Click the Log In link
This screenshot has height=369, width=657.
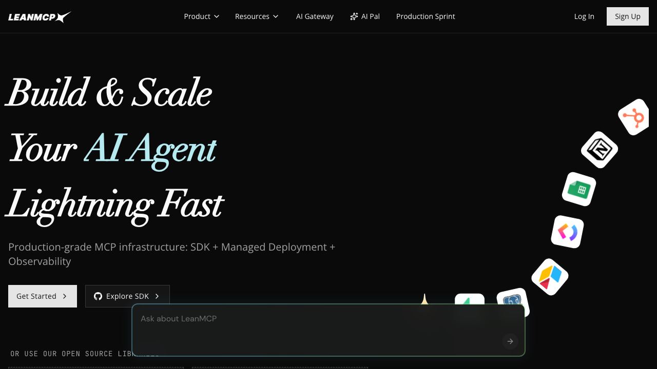pos(584,16)
